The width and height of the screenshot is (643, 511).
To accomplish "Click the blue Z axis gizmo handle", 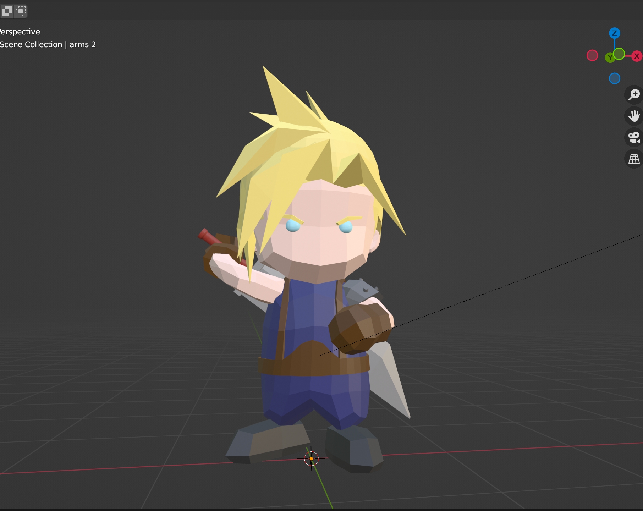I will coord(614,33).
